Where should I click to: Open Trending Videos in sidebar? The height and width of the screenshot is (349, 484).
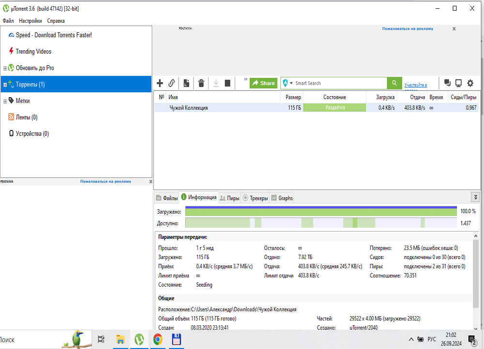pyautogui.click(x=33, y=52)
